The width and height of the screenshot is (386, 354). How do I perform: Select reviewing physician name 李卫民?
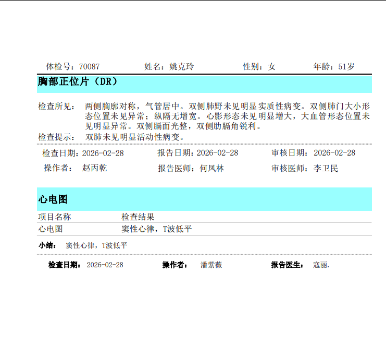(x=326, y=169)
